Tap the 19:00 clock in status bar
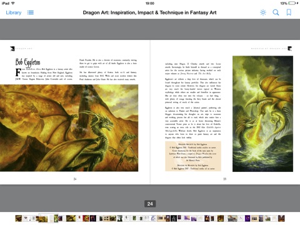The width and height of the screenshot is (300, 225). click(x=150, y=3)
